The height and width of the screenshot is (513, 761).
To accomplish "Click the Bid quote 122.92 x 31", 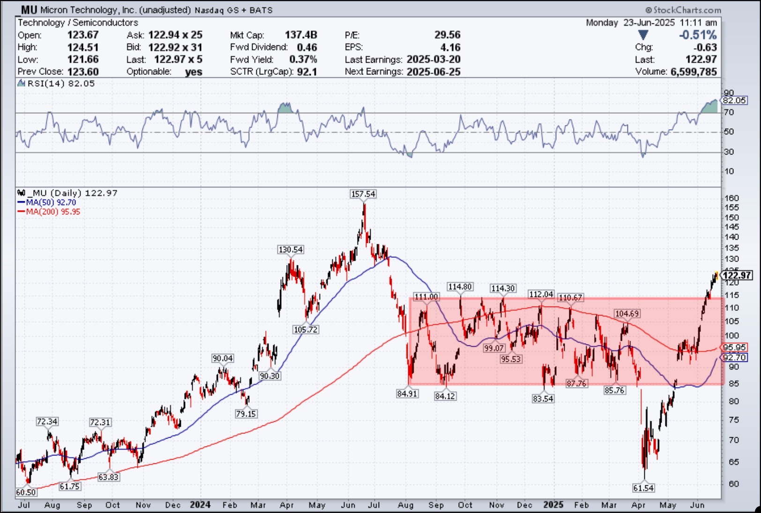I will click(x=175, y=47).
